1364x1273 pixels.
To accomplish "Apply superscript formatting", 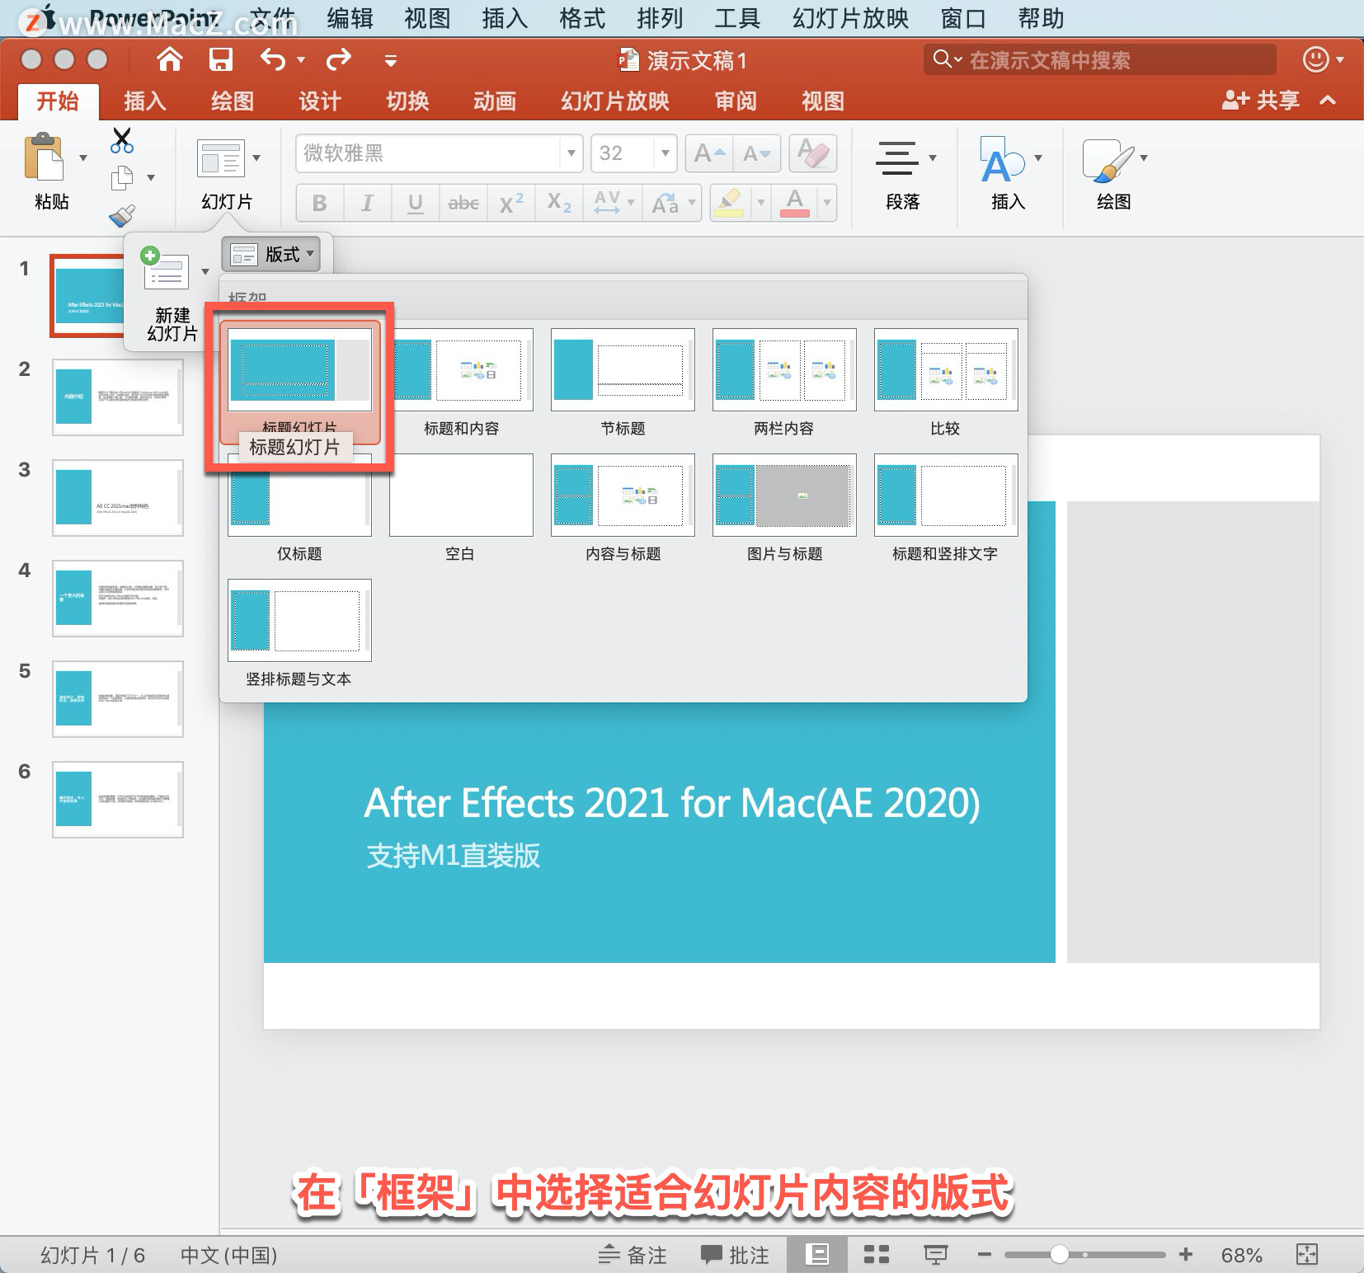I will point(511,203).
